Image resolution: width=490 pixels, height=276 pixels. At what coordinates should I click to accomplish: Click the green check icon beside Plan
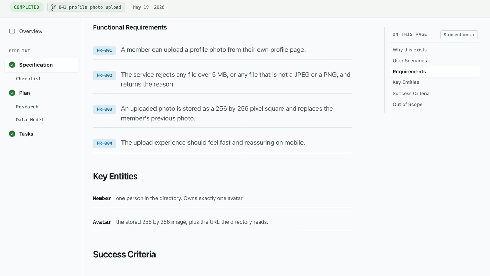click(x=12, y=93)
